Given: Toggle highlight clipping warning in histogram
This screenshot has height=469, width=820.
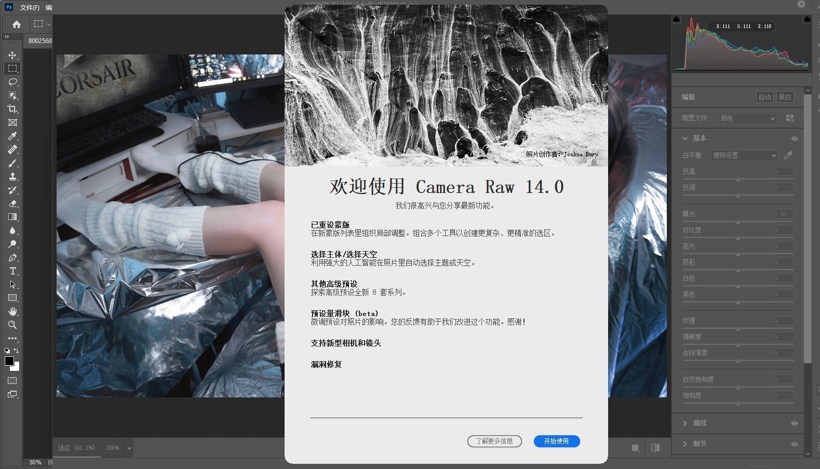Looking at the screenshot, I should coord(807,19).
